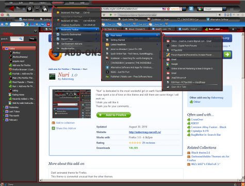Click the star icon beside Bookmark This Page
245x186 pixels.
(58, 12)
